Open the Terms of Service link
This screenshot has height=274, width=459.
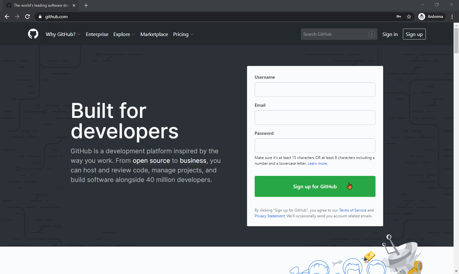click(x=353, y=210)
